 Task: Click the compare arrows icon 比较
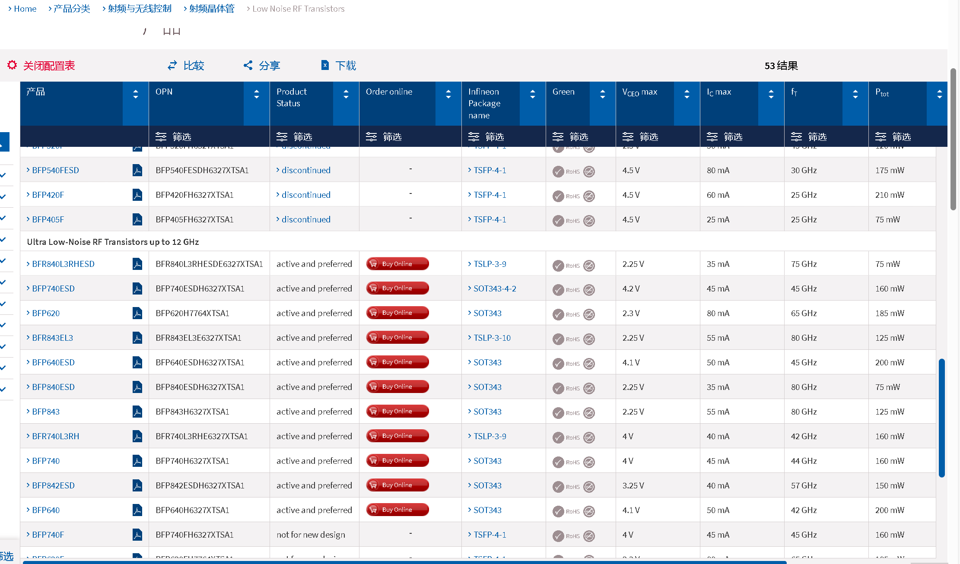click(x=172, y=65)
